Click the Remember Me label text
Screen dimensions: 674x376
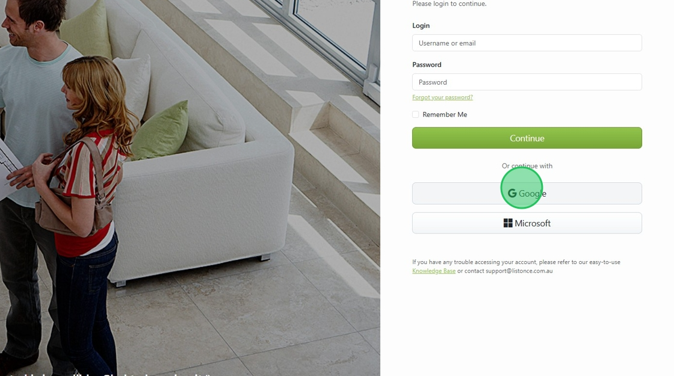445,114
